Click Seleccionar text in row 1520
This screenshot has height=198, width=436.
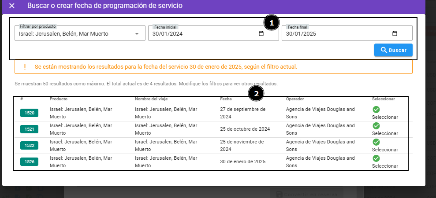point(385,117)
